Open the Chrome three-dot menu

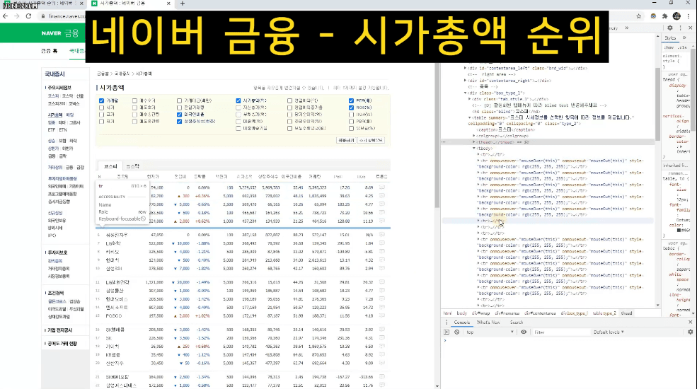[689, 16]
